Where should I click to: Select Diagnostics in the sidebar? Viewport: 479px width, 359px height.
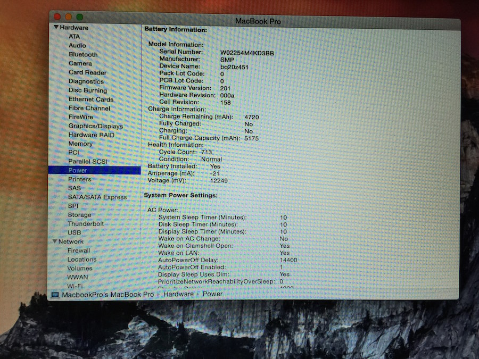click(86, 81)
